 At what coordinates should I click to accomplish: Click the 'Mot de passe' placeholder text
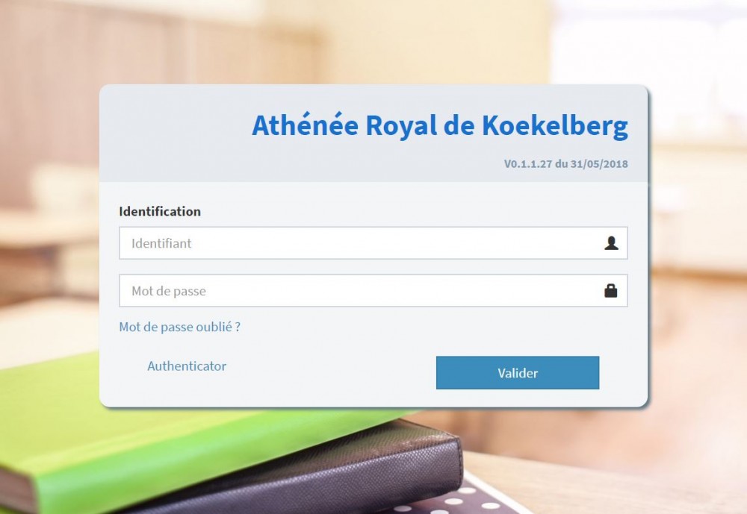(x=169, y=291)
